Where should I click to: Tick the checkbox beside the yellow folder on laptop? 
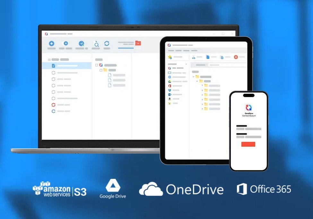click(101, 70)
